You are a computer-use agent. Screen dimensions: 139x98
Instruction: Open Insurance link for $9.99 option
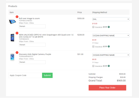click(99, 27)
